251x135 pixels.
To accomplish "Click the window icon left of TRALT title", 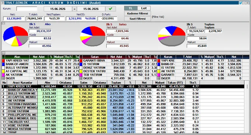I will click(x=3, y=3).
